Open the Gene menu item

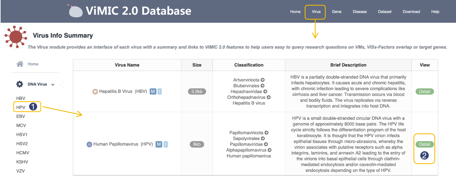tap(337, 12)
